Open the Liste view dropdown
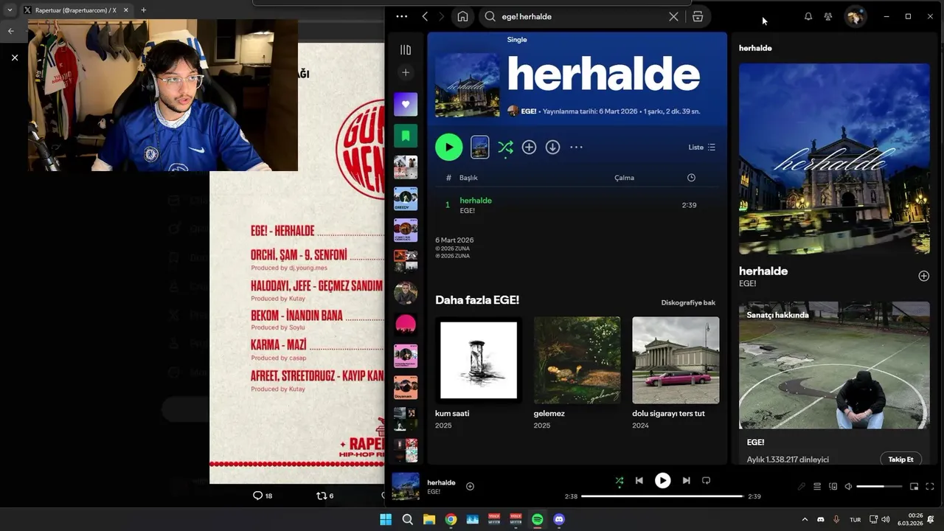The image size is (944, 531). 702,147
